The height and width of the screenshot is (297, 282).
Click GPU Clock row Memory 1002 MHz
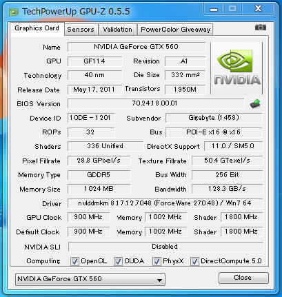pos(165,217)
